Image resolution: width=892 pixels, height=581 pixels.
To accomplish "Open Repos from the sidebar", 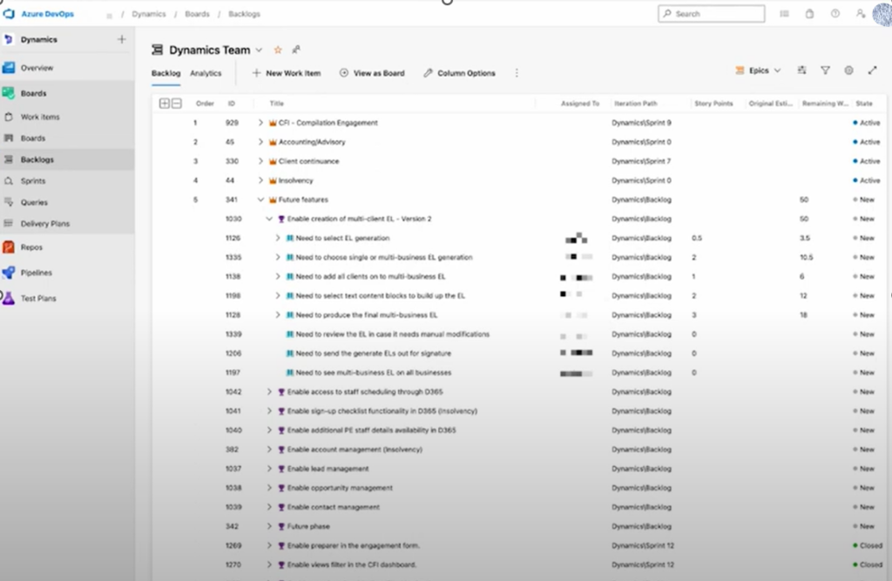I will tap(30, 247).
